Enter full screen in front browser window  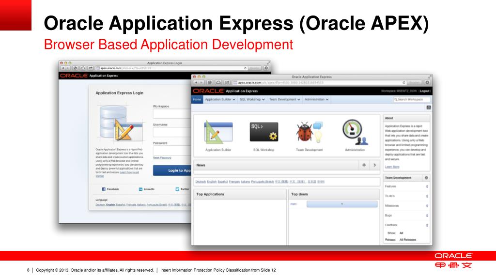click(x=429, y=77)
